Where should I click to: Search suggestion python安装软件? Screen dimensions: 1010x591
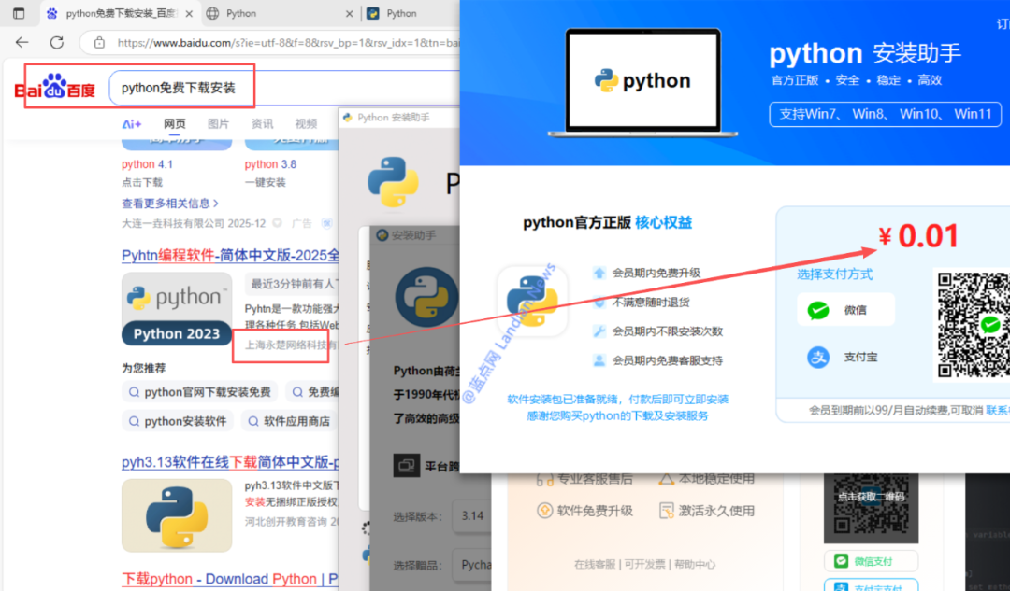(177, 421)
